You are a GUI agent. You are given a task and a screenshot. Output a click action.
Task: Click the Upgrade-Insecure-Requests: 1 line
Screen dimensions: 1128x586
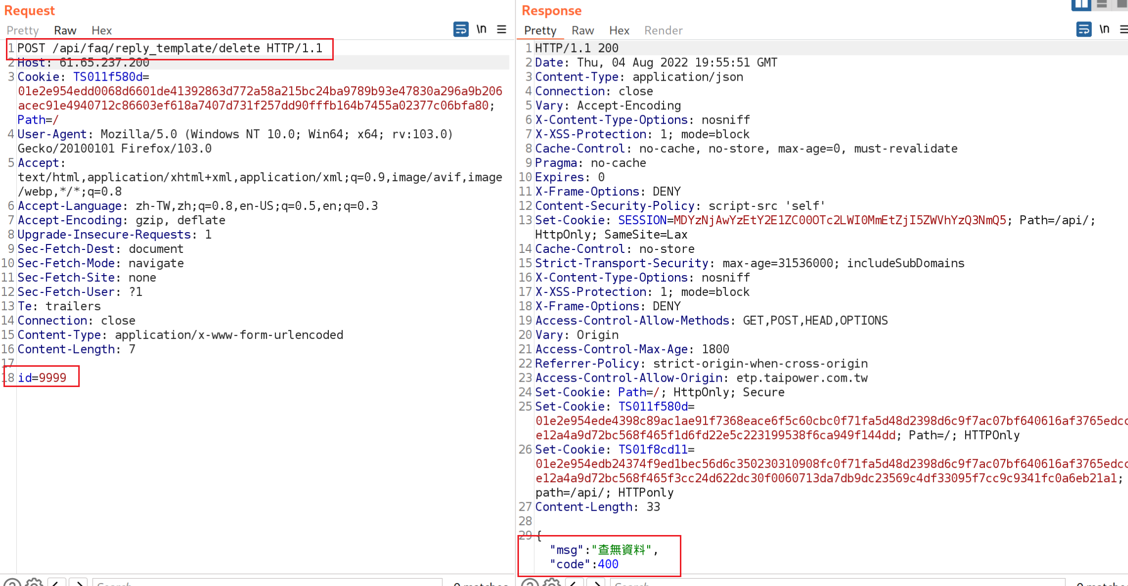pos(114,235)
